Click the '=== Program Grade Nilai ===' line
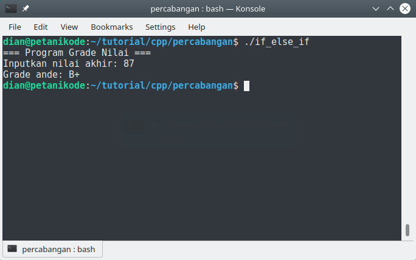Screen dimensions: 416x260 point(77,53)
